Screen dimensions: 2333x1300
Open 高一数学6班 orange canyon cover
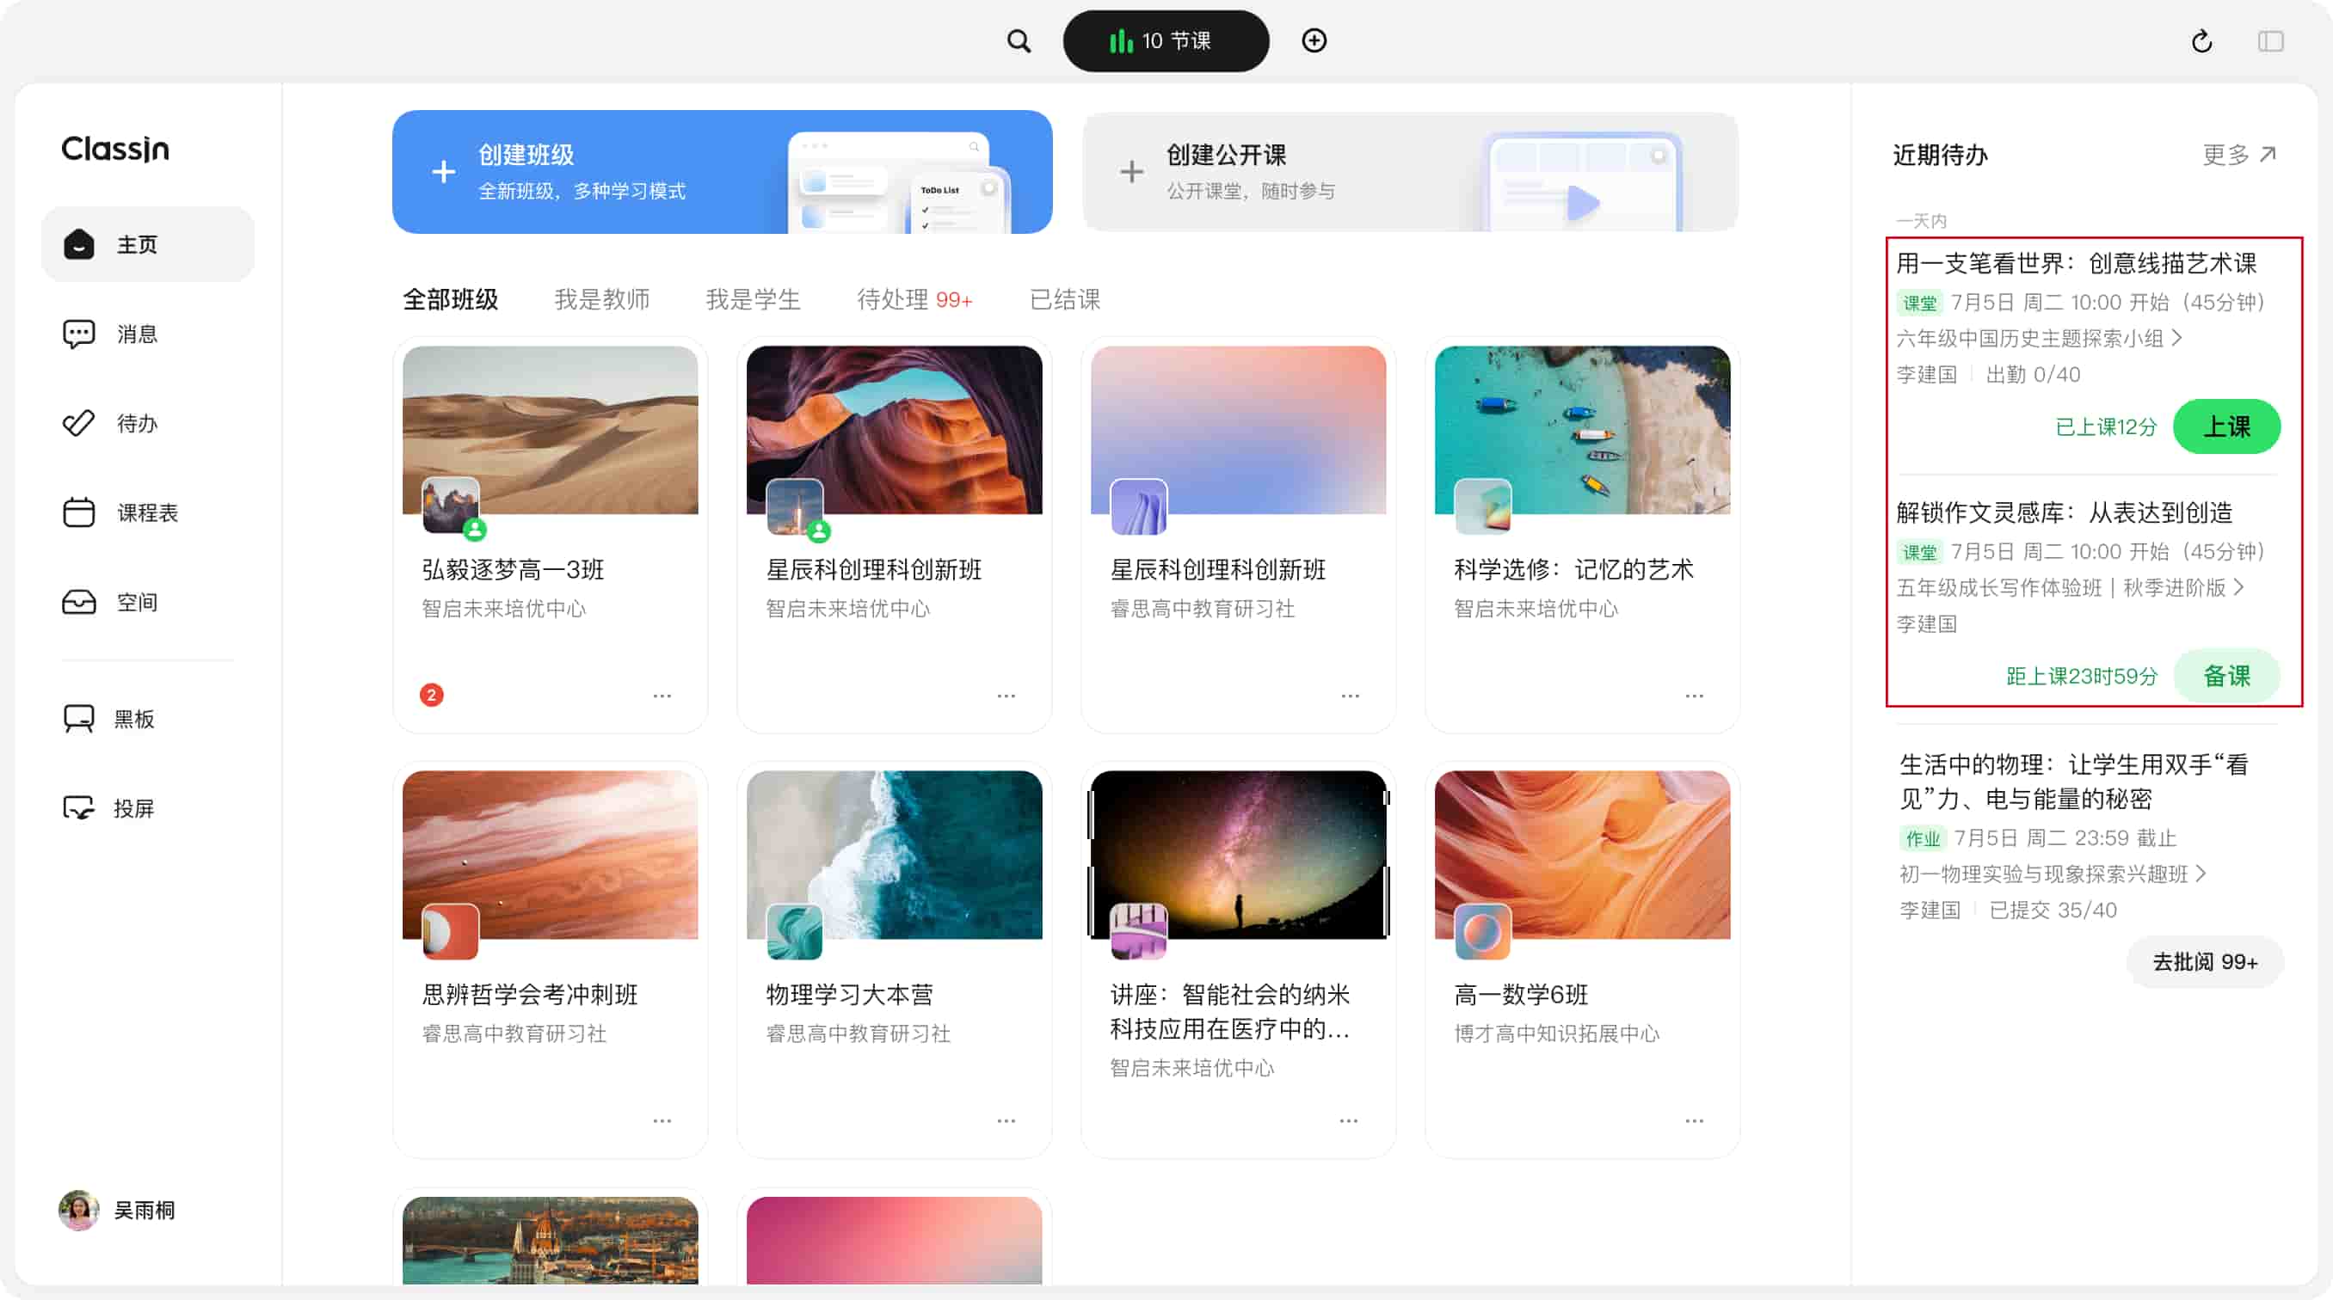pyautogui.click(x=1582, y=855)
